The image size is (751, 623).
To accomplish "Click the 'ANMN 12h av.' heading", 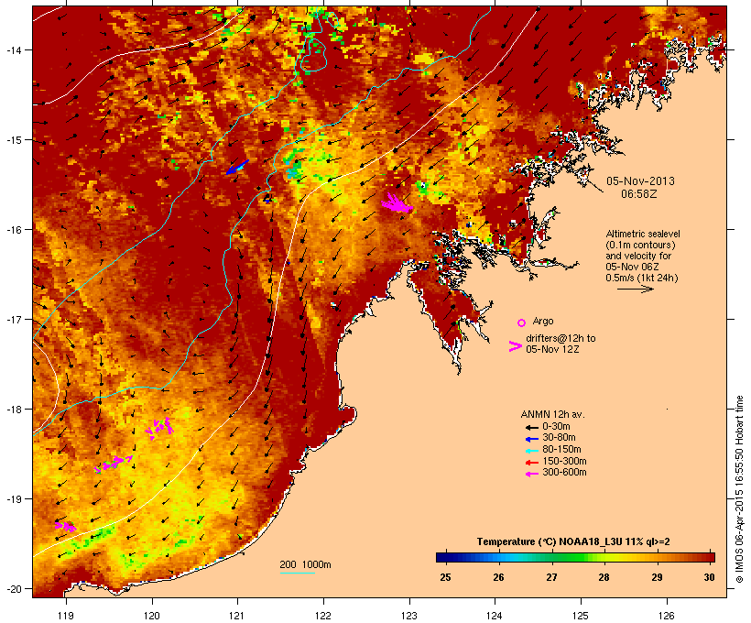I will click(x=552, y=414).
